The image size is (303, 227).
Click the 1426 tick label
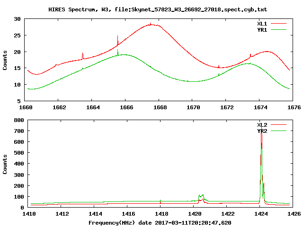click(x=294, y=214)
